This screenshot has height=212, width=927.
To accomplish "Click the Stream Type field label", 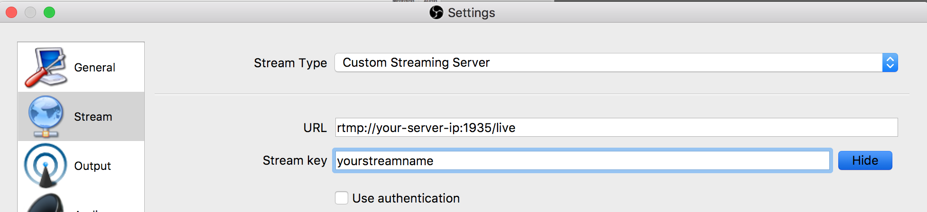I will point(290,63).
